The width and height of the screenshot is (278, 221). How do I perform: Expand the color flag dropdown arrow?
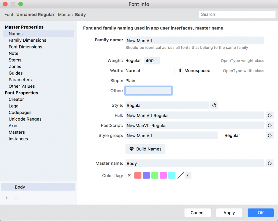pos(188,176)
